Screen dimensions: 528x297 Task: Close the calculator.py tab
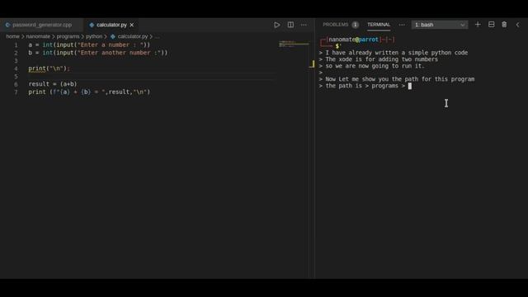click(132, 25)
